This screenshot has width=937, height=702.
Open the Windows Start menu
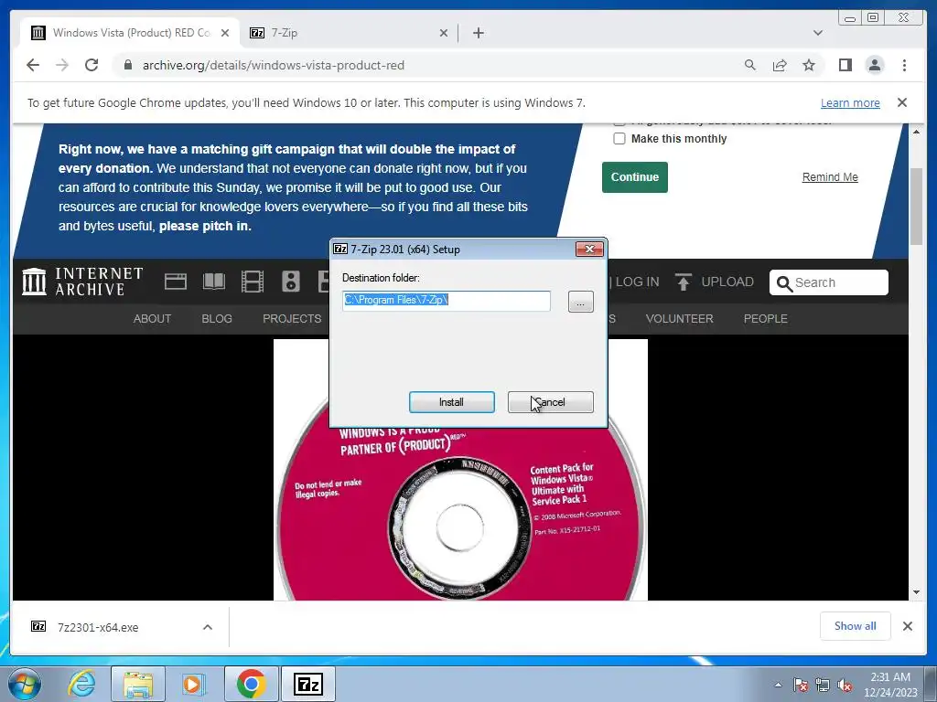pos(25,684)
